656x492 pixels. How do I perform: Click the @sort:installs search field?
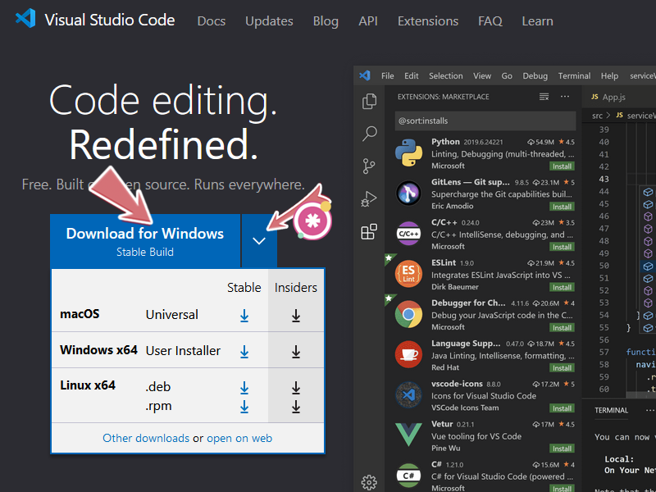tap(485, 121)
